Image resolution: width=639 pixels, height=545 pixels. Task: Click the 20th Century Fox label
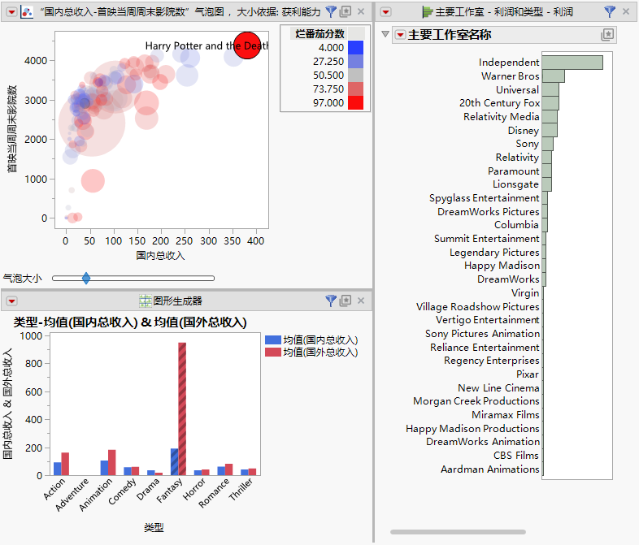(x=499, y=103)
